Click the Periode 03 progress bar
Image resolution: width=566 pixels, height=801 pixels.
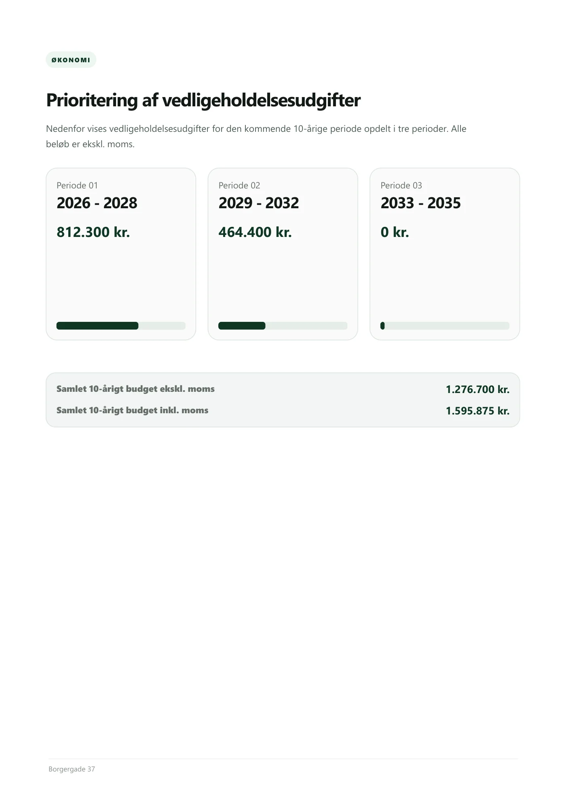[445, 326]
